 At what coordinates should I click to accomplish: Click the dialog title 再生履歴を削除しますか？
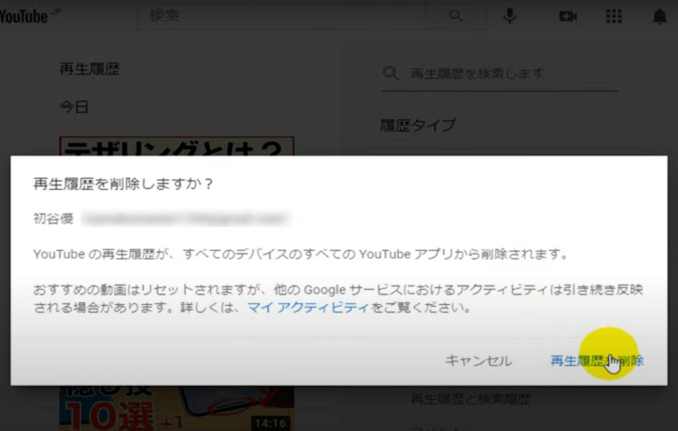[x=123, y=184]
